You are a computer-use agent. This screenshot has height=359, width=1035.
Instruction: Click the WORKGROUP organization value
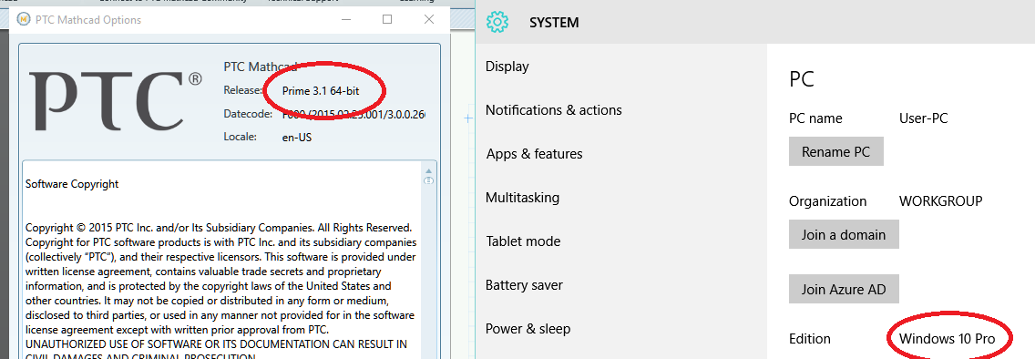pos(940,201)
